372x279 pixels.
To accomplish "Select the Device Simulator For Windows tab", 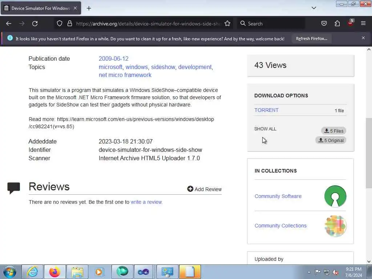I will click(x=40, y=8).
